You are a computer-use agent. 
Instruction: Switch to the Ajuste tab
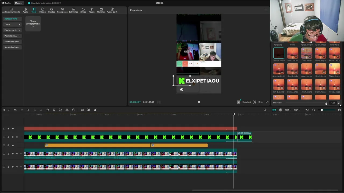click(92, 10)
